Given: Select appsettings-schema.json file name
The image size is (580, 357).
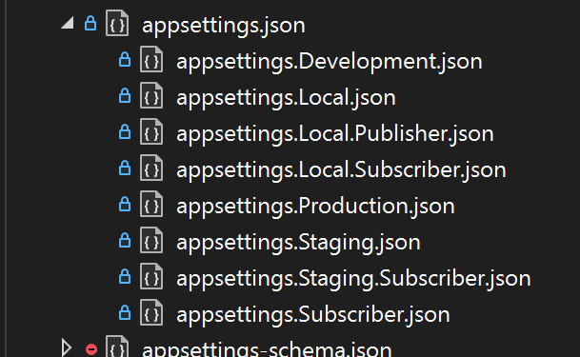Looking at the screenshot, I should click(x=267, y=348).
